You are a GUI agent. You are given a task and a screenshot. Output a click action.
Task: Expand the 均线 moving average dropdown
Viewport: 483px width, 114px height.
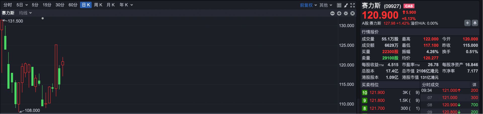coord(25,13)
